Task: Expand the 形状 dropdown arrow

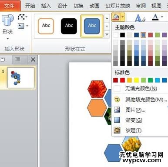Action: [8, 39]
